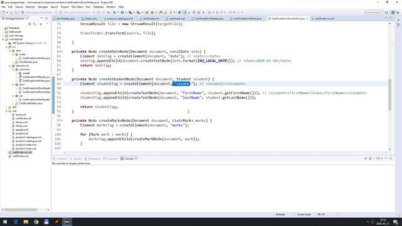Image resolution: width=402 pixels, height=226 pixels.
Task: Open the Problems view tab
Action: tap(60, 159)
